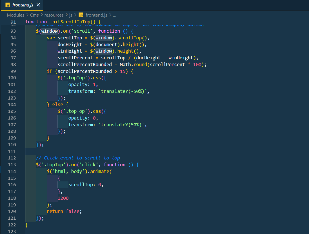Click animate method on line 114
The image size is (309, 234).
coord(100,171)
